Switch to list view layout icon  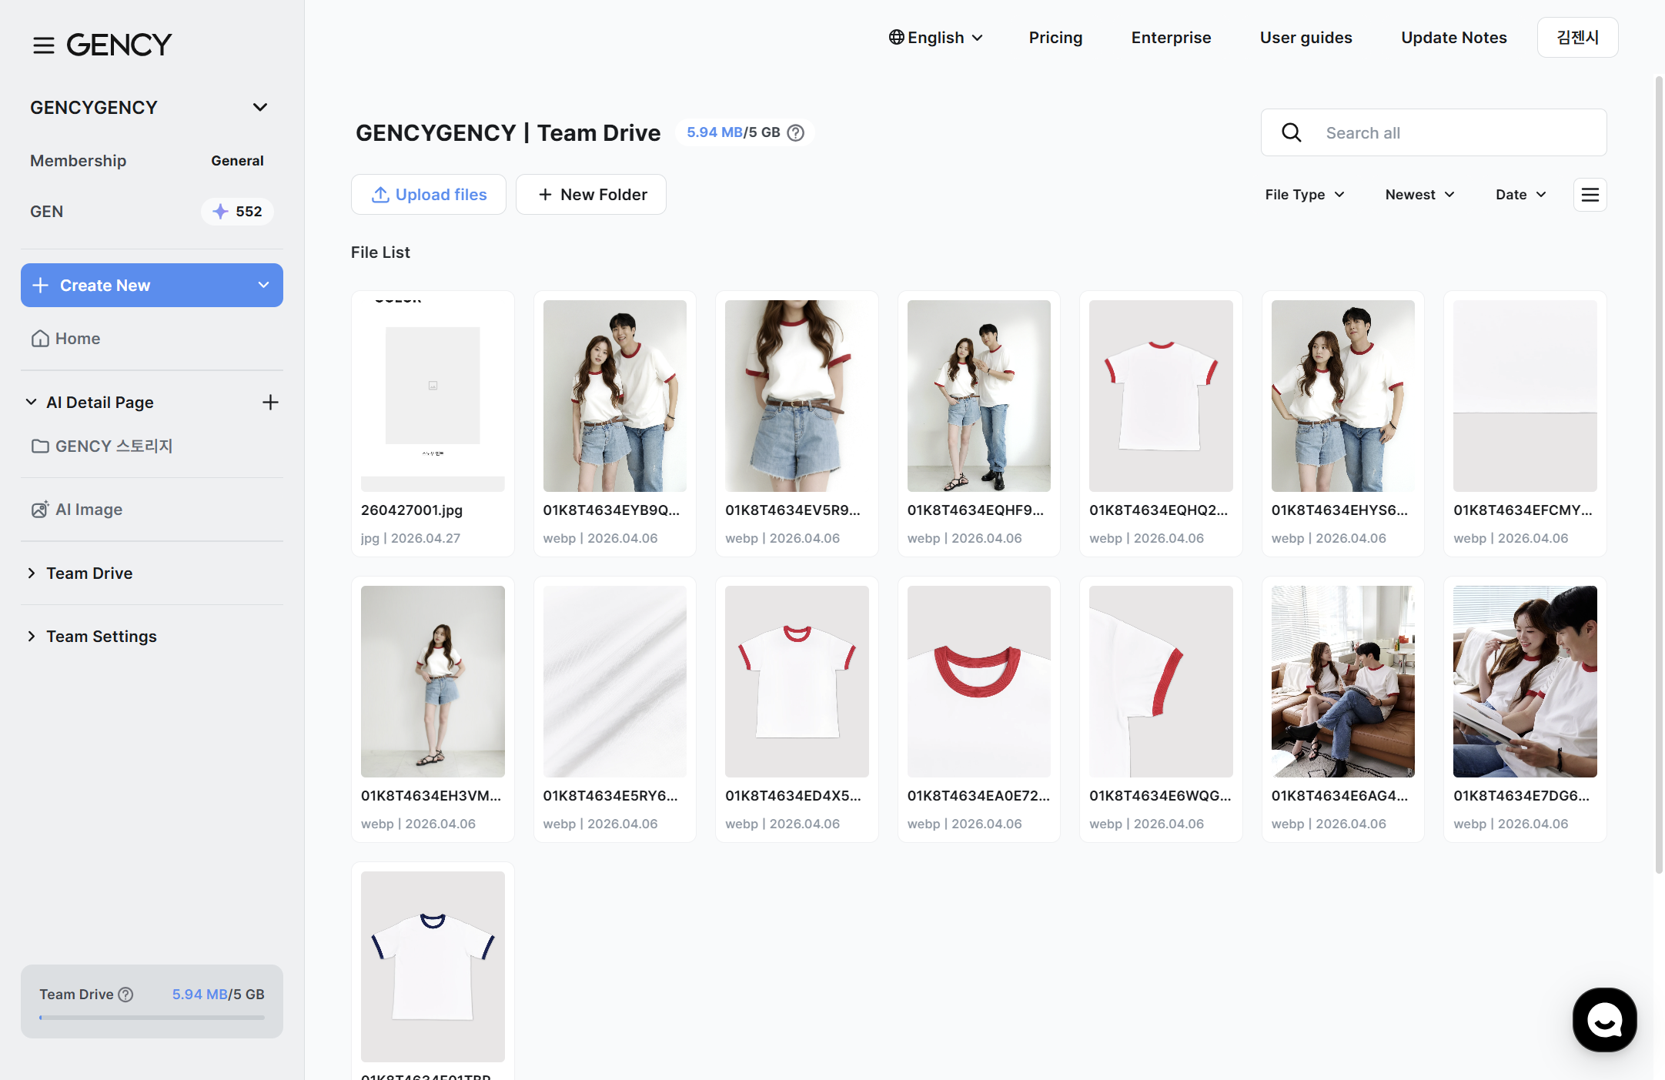(x=1590, y=195)
